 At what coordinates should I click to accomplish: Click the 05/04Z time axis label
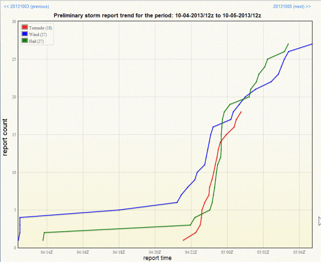click(300, 252)
